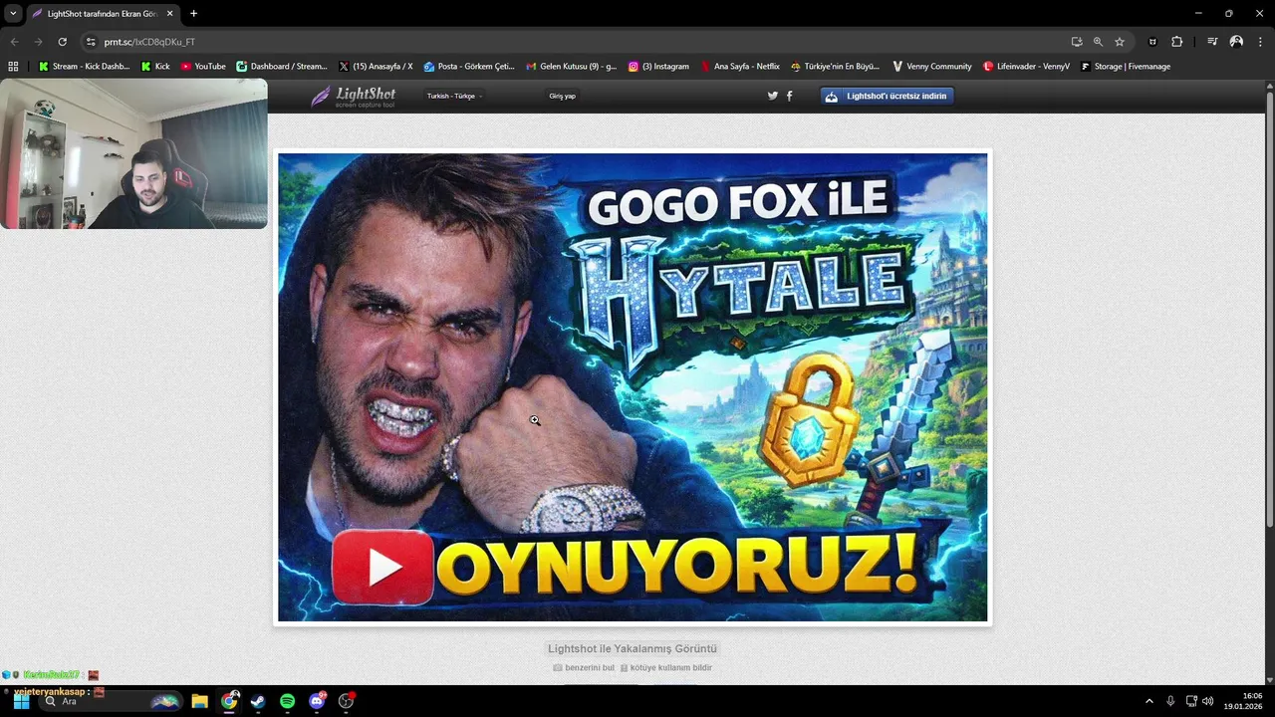Open the Chrome extensions puzzle icon

1176,42
